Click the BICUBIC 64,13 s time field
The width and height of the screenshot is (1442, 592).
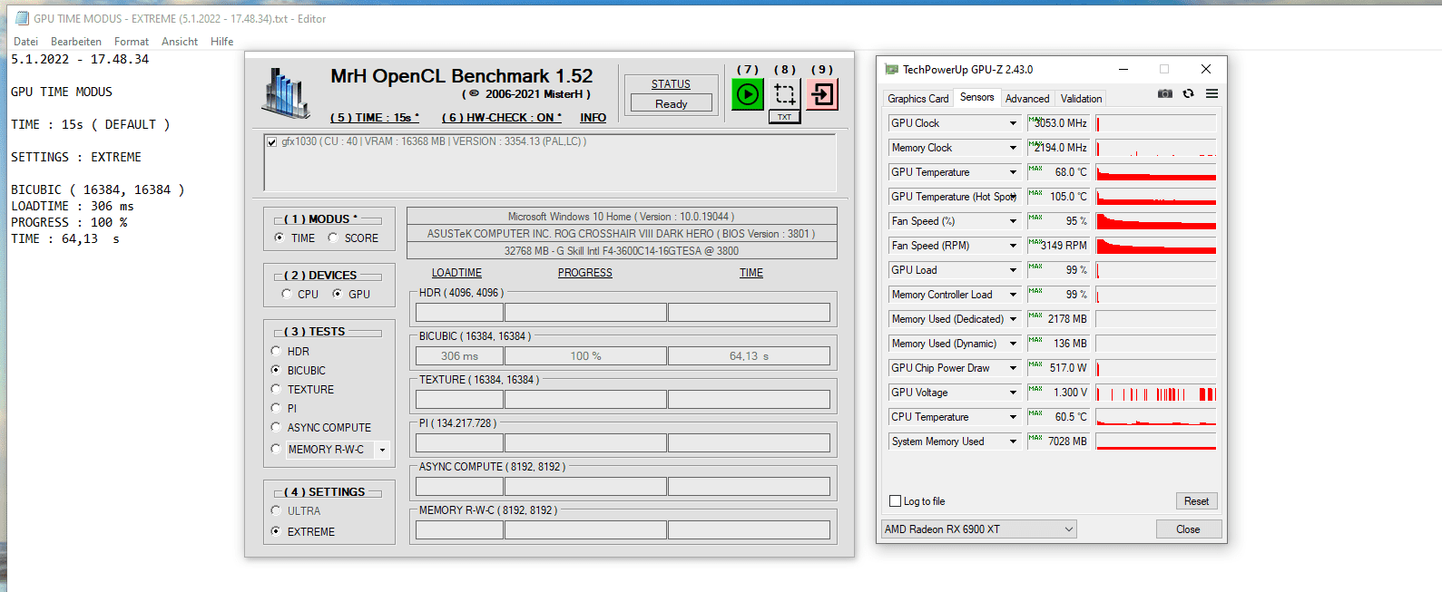coord(749,356)
